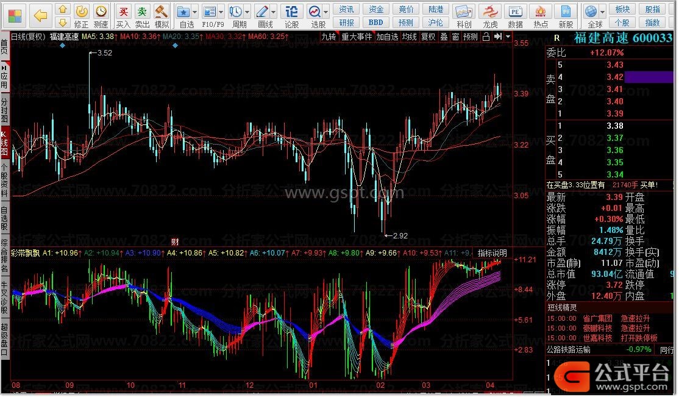Click the 陆港 button
679x397 pixels.
pyautogui.click(x=436, y=10)
